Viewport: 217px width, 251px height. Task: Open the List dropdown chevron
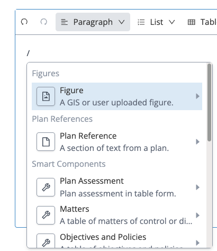[x=172, y=22]
